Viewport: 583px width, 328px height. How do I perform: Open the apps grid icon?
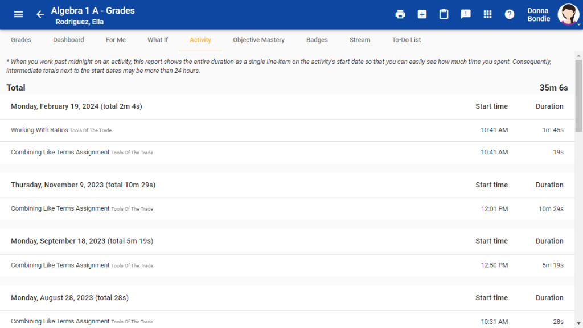coord(487,14)
